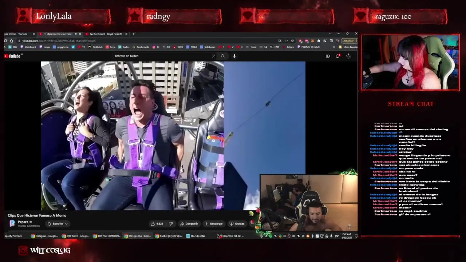The width and height of the screenshot is (466, 262).
Task: Click the Actualizar browser update button
Action: pyautogui.click(x=348, y=41)
